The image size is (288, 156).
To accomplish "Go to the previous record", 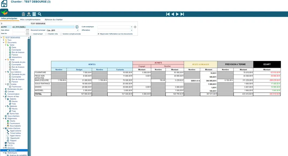I will pos(173,14).
